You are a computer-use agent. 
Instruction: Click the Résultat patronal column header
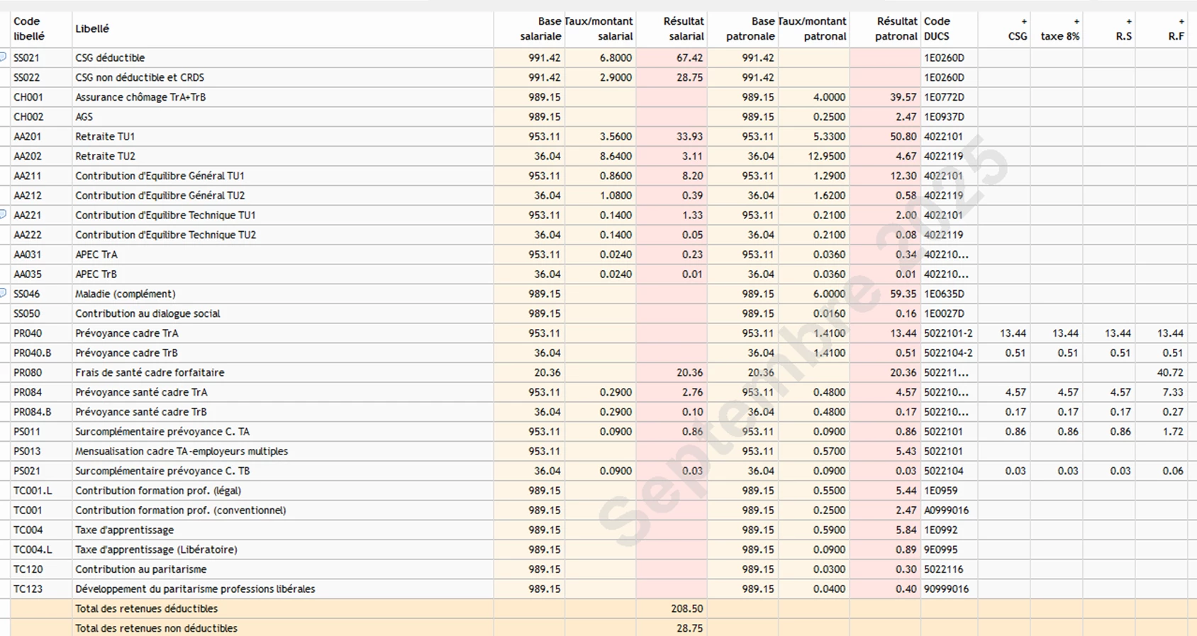point(896,29)
